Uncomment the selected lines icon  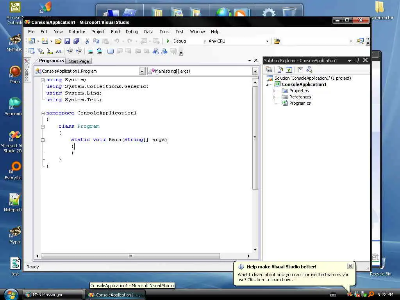[x=99, y=51]
